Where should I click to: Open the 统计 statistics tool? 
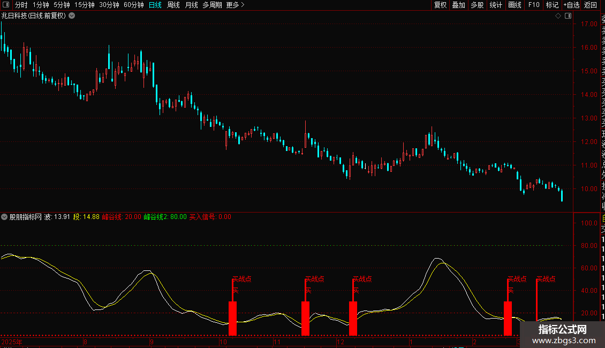pos(496,5)
